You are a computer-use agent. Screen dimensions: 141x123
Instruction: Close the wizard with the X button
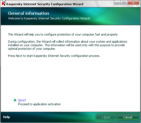coord(133,3)
